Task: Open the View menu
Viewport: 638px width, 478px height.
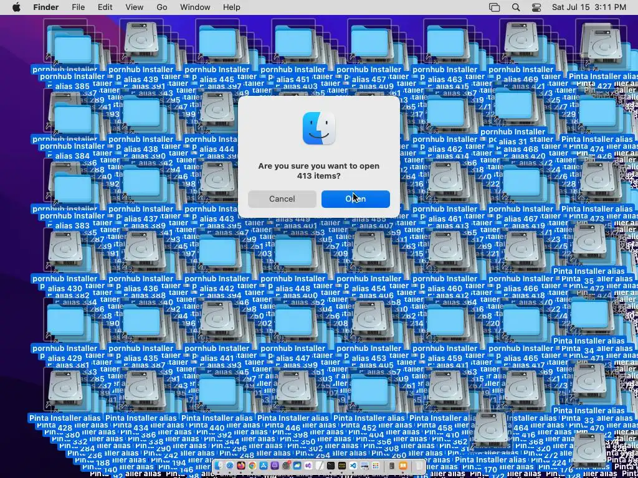Action: coord(135,7)
